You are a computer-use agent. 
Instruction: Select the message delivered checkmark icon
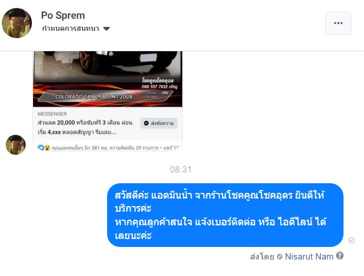coord(351,241)
